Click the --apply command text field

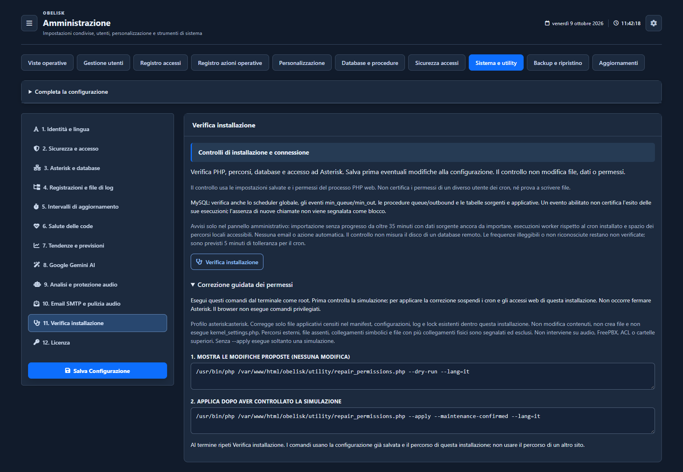(x=422, y=421)
